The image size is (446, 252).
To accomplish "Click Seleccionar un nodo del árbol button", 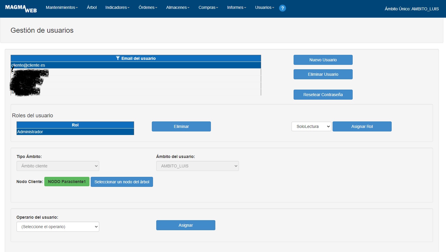I will 122,182.
